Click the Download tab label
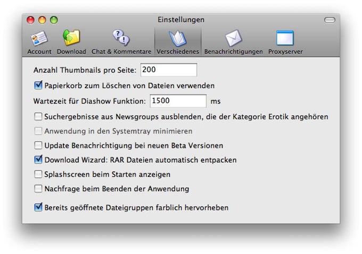Viewport: 362px width, 254px height. (71, 52)
